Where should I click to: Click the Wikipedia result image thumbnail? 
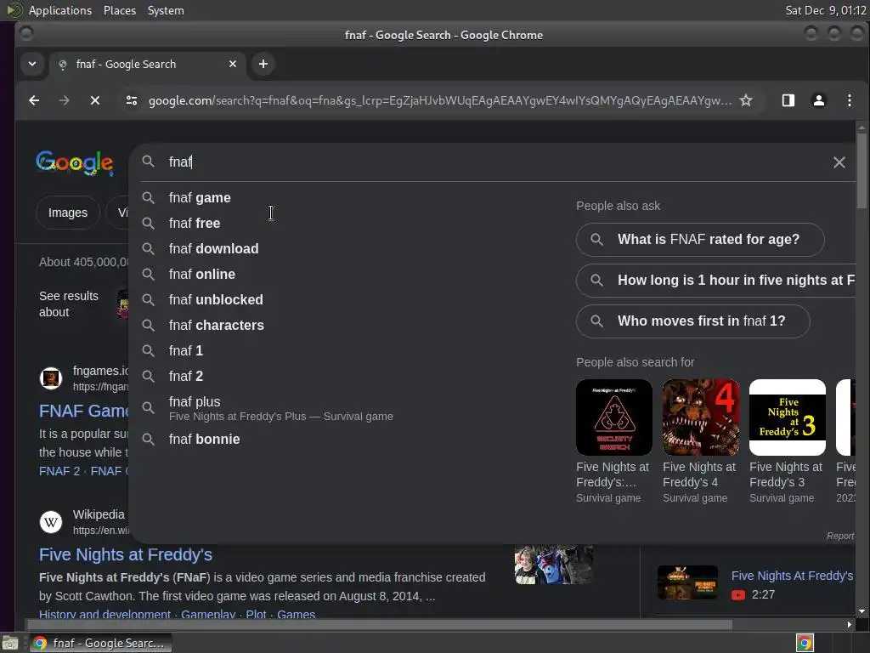pos(554,565)
